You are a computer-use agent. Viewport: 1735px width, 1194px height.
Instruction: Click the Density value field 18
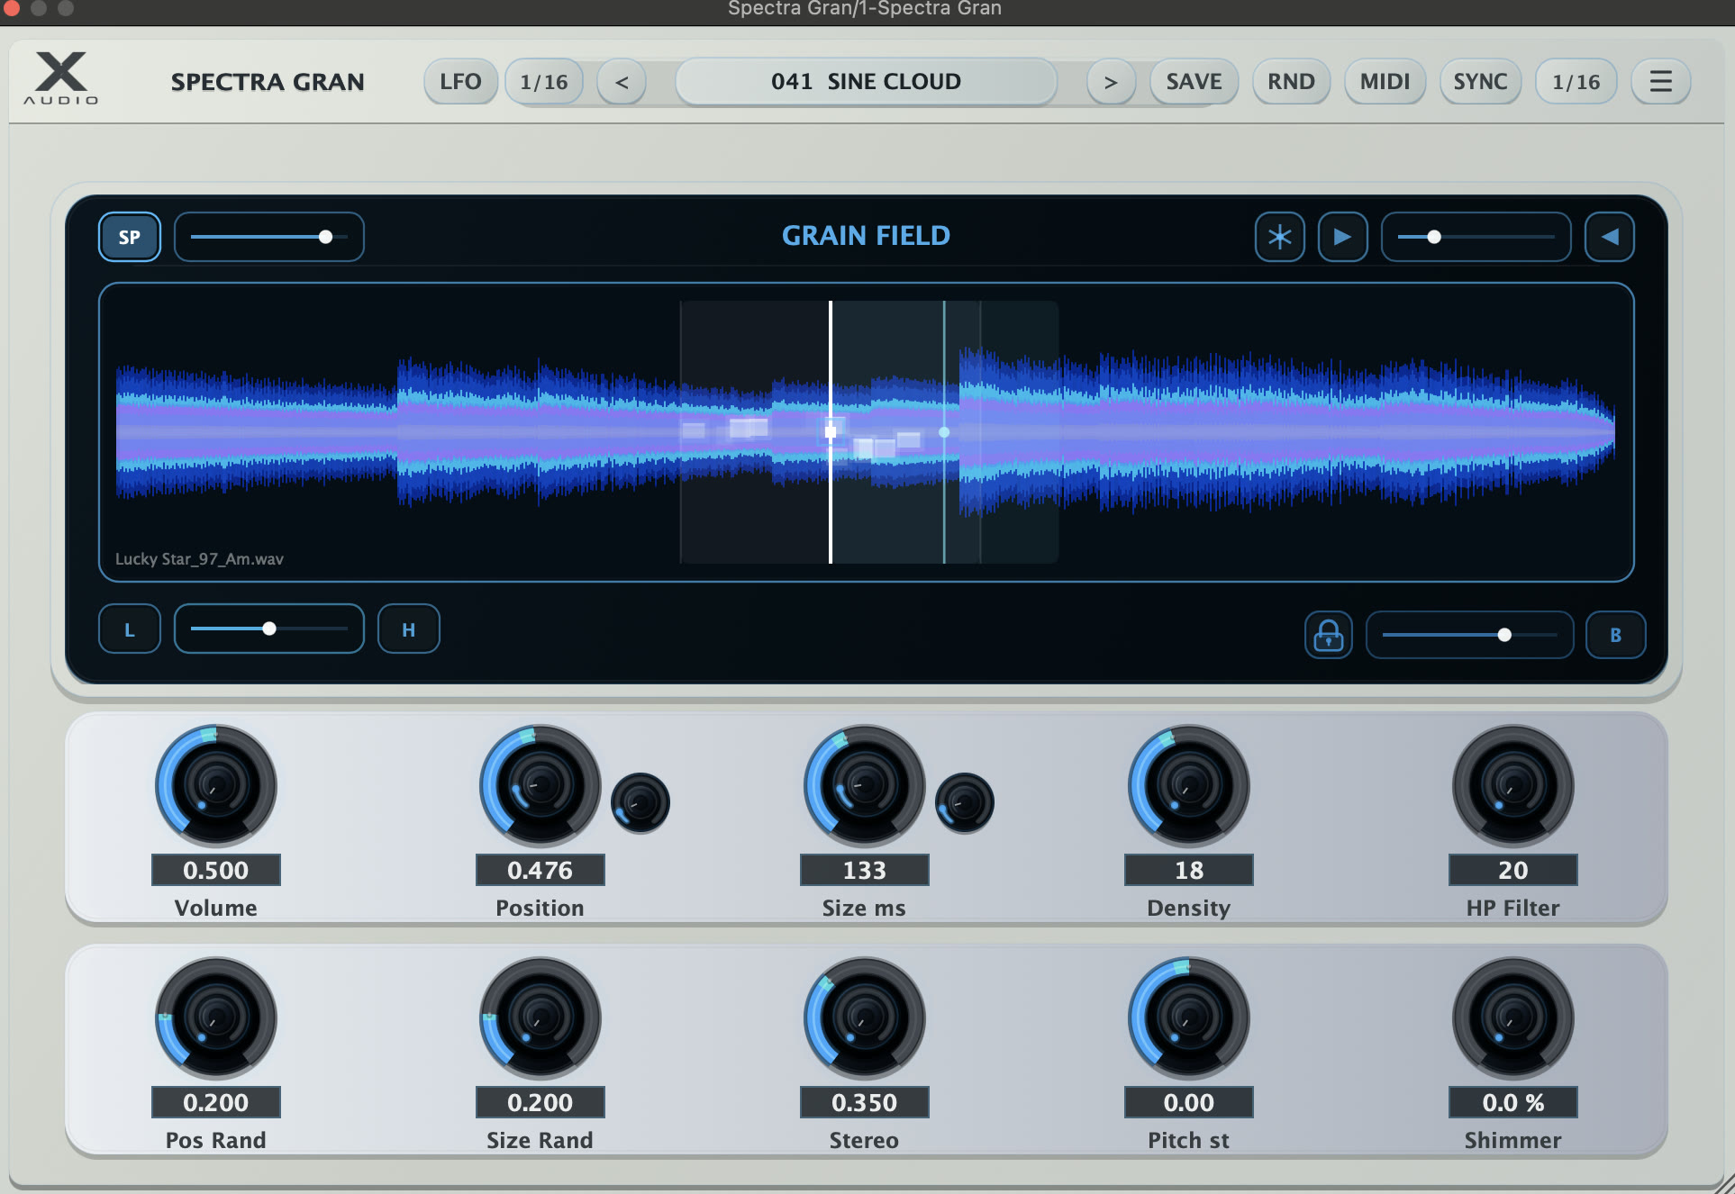tap(1189, 870)
